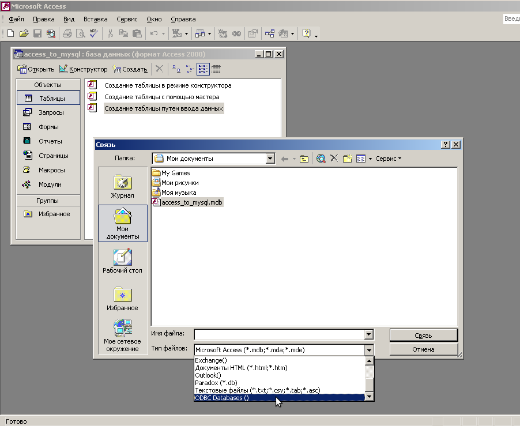Select Exchange() file type option

coord(279,360)
